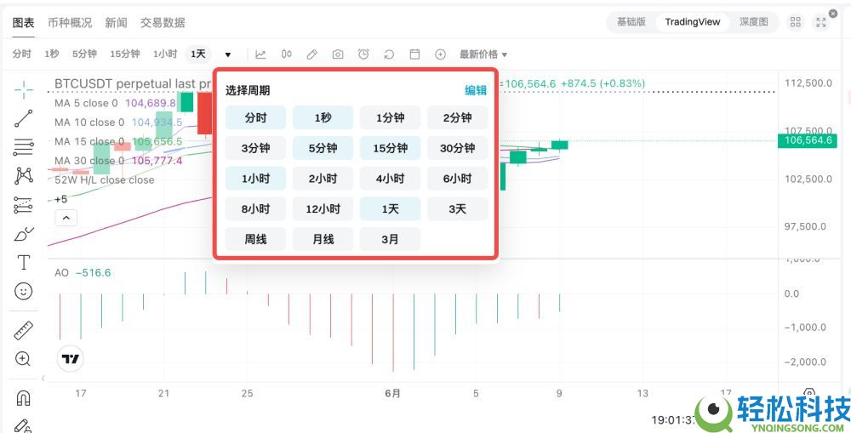Select the 周线 weekly period

pyautogui.click(x=255, y=239)
